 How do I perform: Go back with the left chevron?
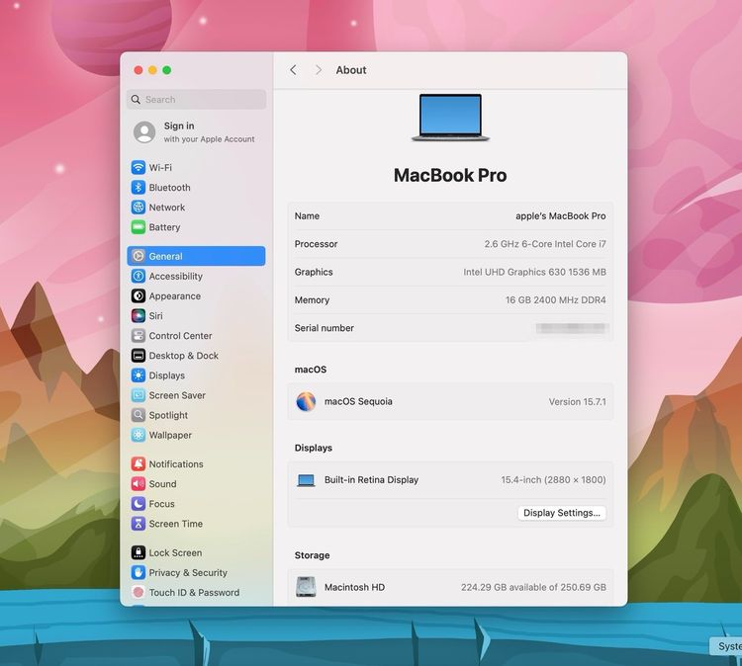pyautogui.click(x=294, y=70)
